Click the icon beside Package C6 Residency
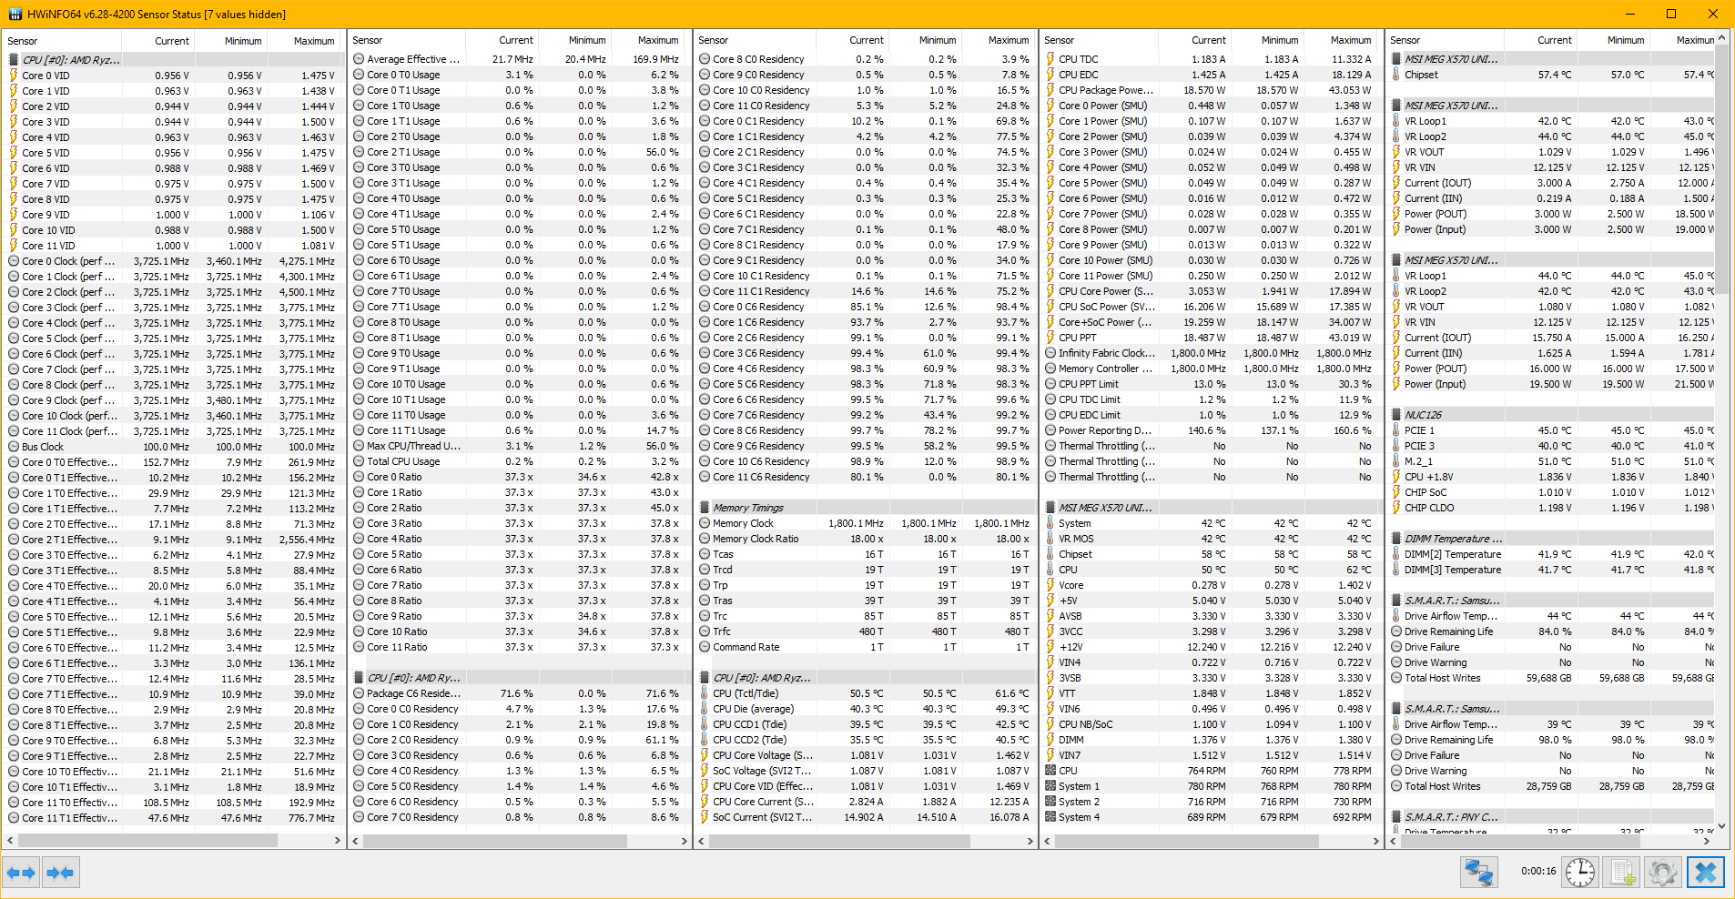Viewport: 1735px width, 899px height. [359, 693]
